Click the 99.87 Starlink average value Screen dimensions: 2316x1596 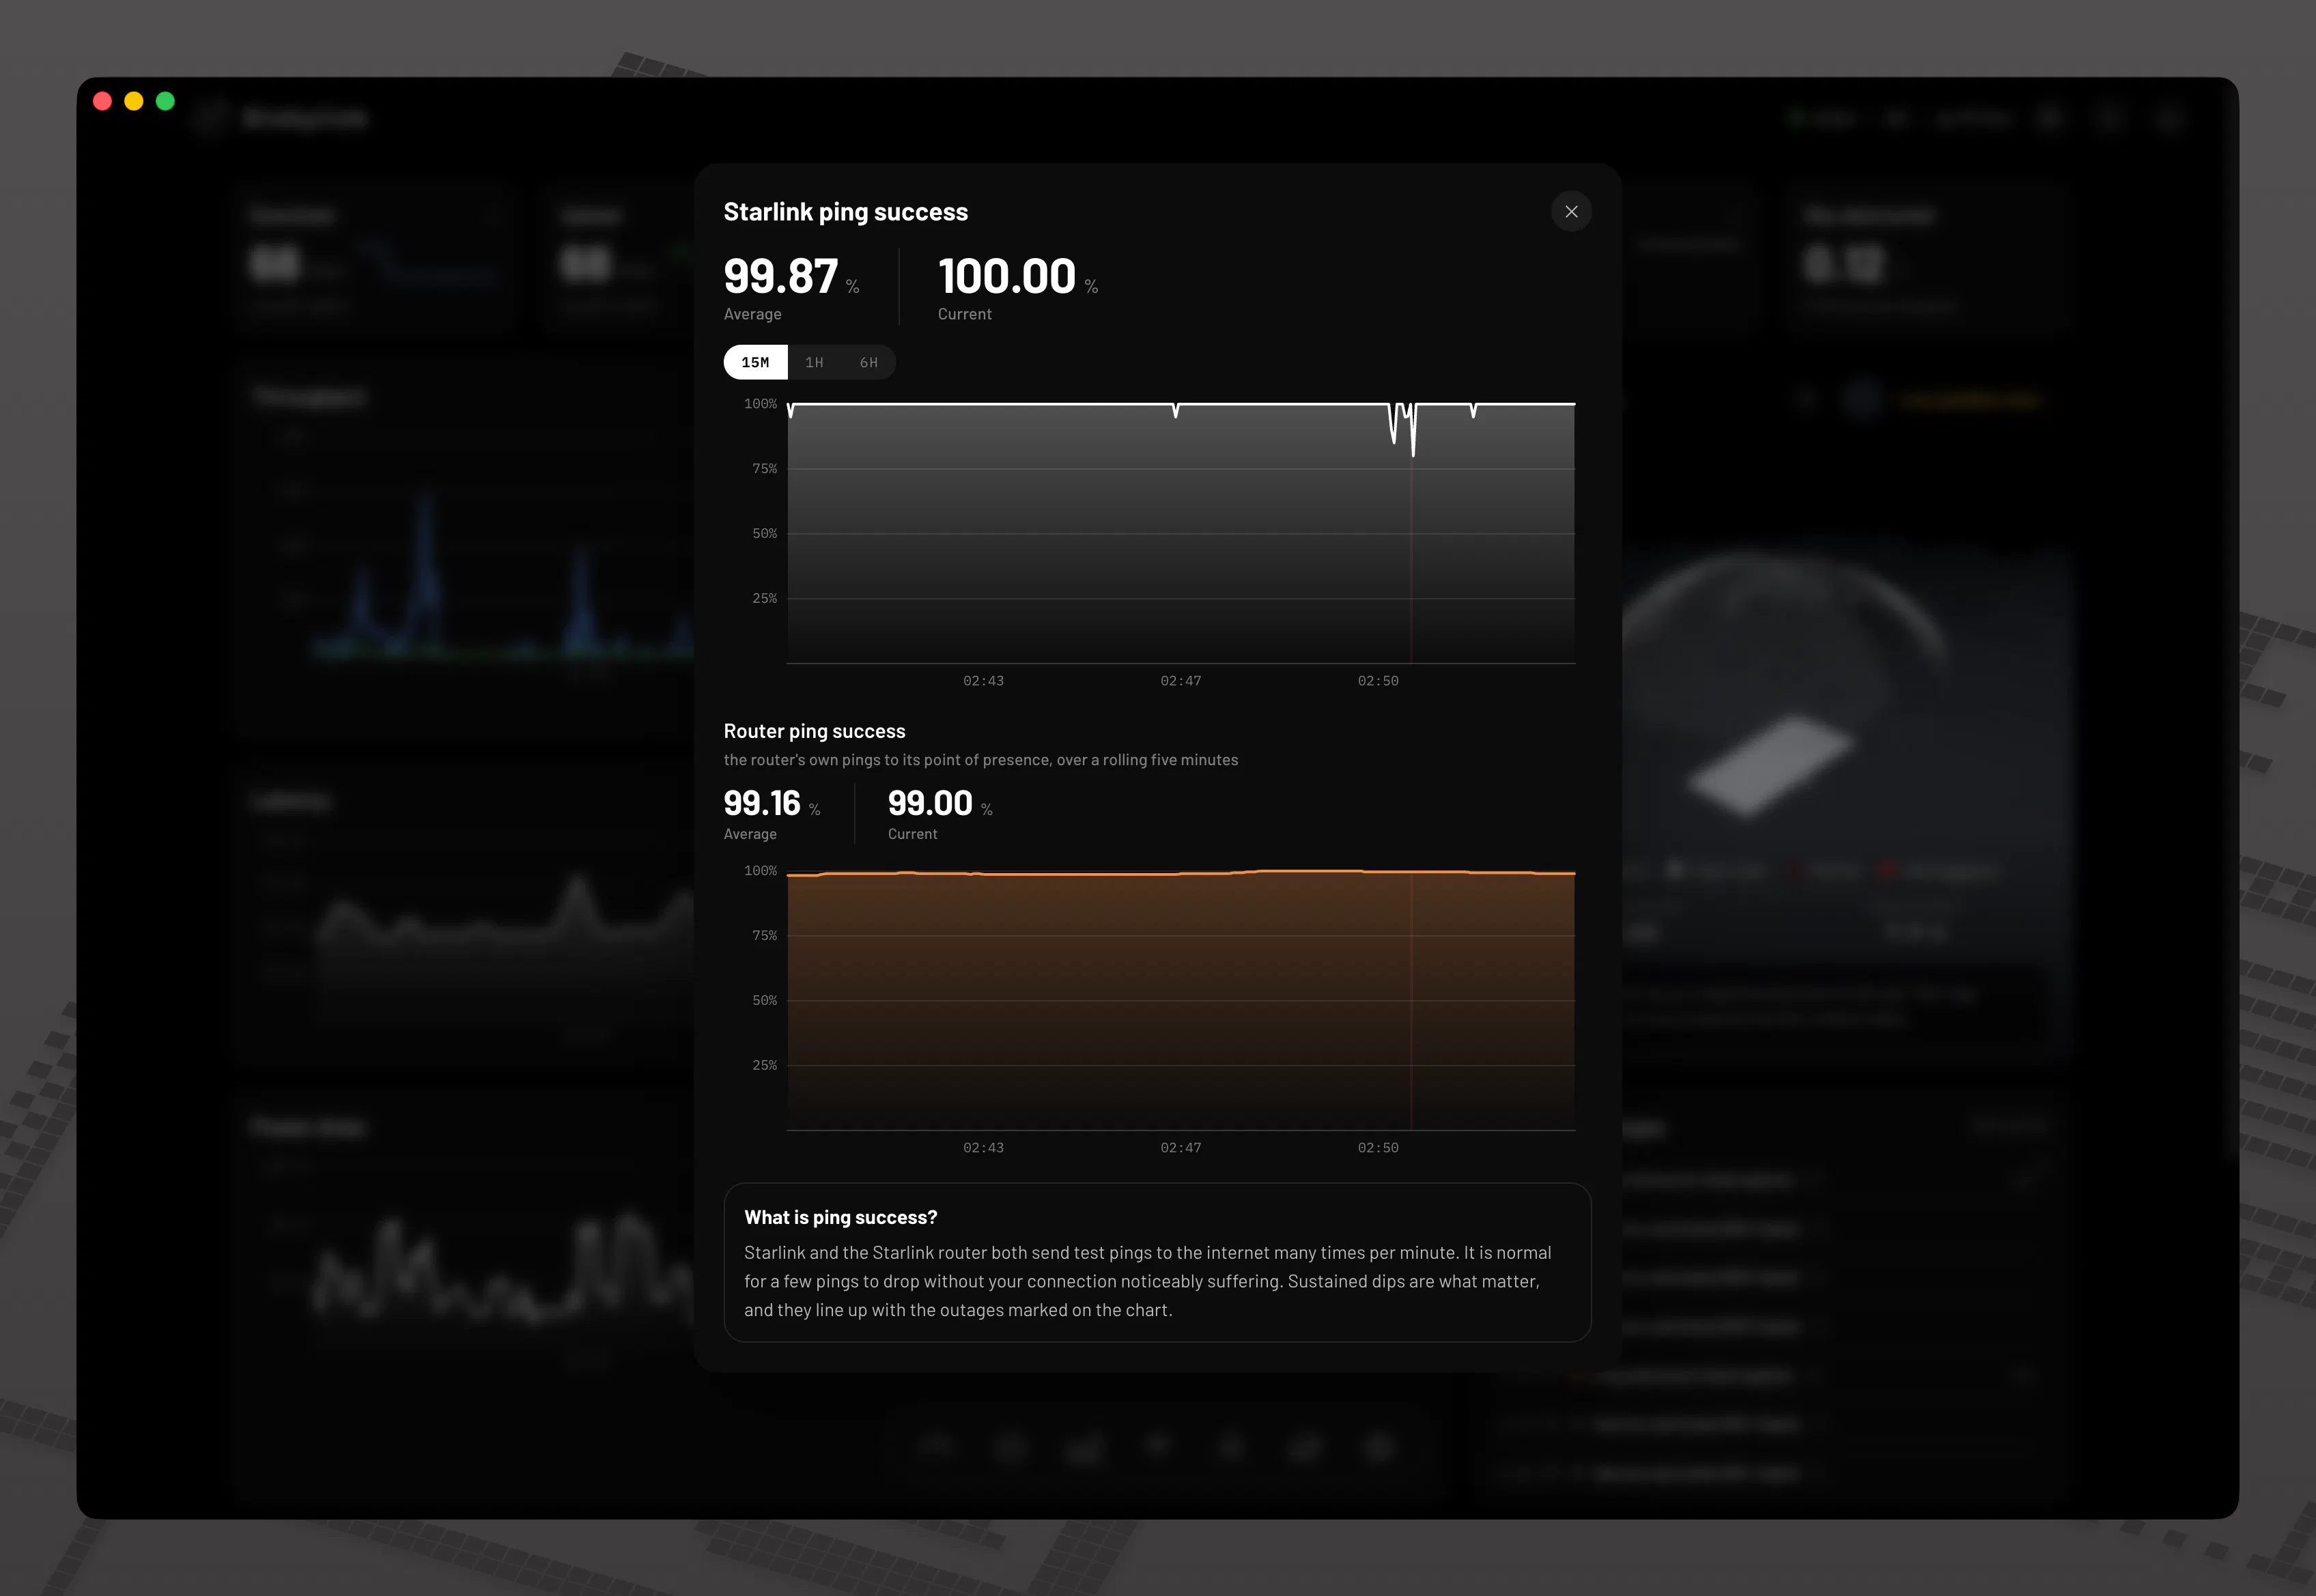781,276
